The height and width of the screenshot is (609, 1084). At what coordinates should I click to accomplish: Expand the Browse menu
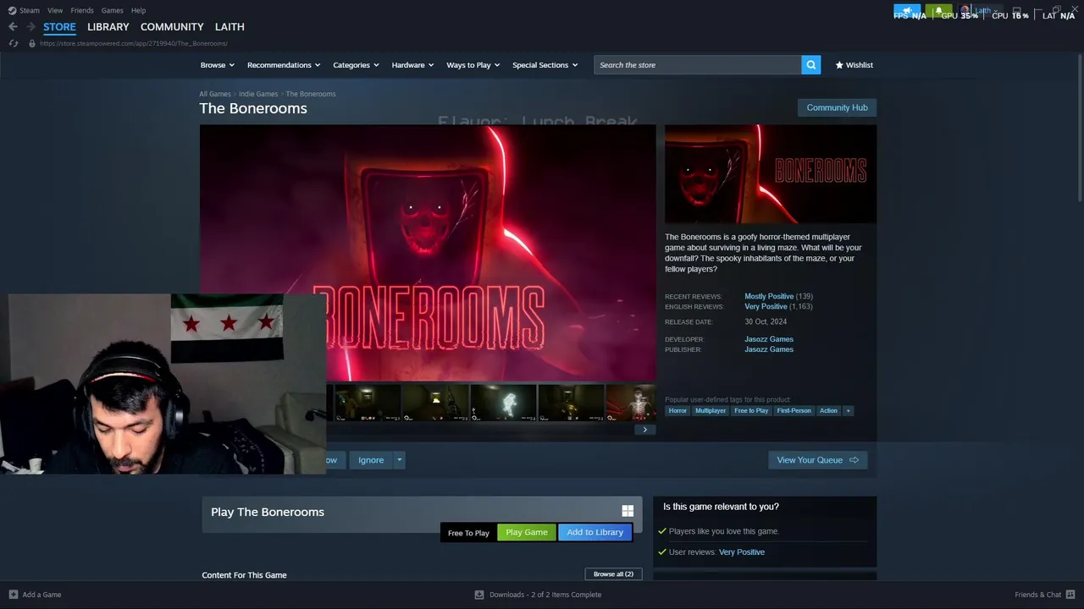pyautogui.click(x=217, y=65)
